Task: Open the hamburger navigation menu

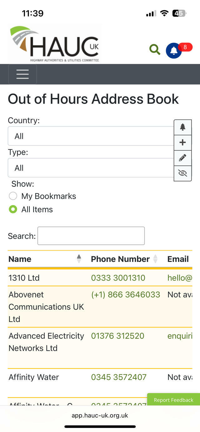Action: 22,74
